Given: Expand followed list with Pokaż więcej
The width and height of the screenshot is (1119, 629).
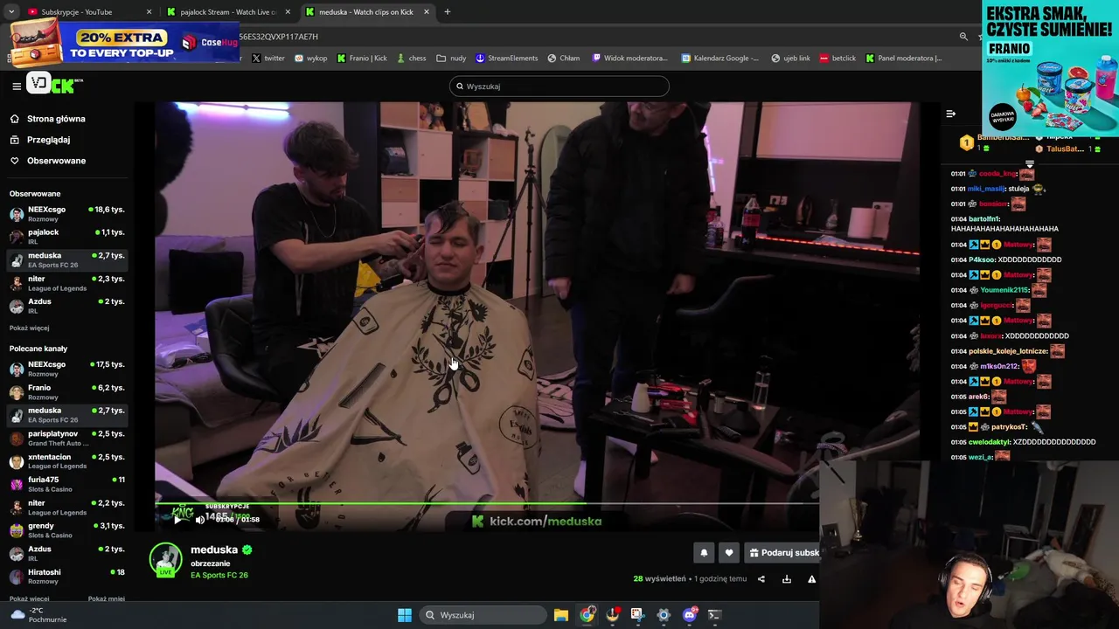Looking at the screenshot, I should click(29, 328).
